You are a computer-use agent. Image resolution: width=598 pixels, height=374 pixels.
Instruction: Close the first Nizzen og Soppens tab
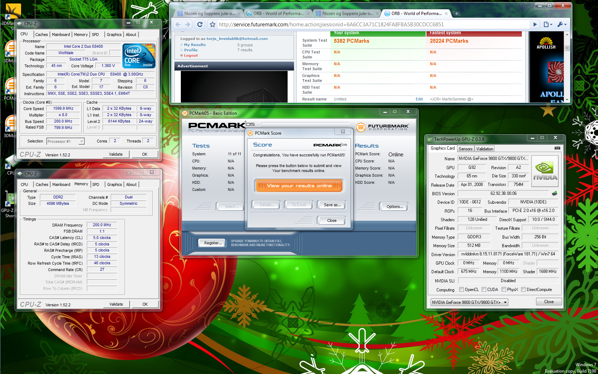pyautogui.click(x=239, y=14)
